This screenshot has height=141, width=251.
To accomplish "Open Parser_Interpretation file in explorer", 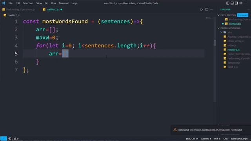I will [x=239, y=54].
